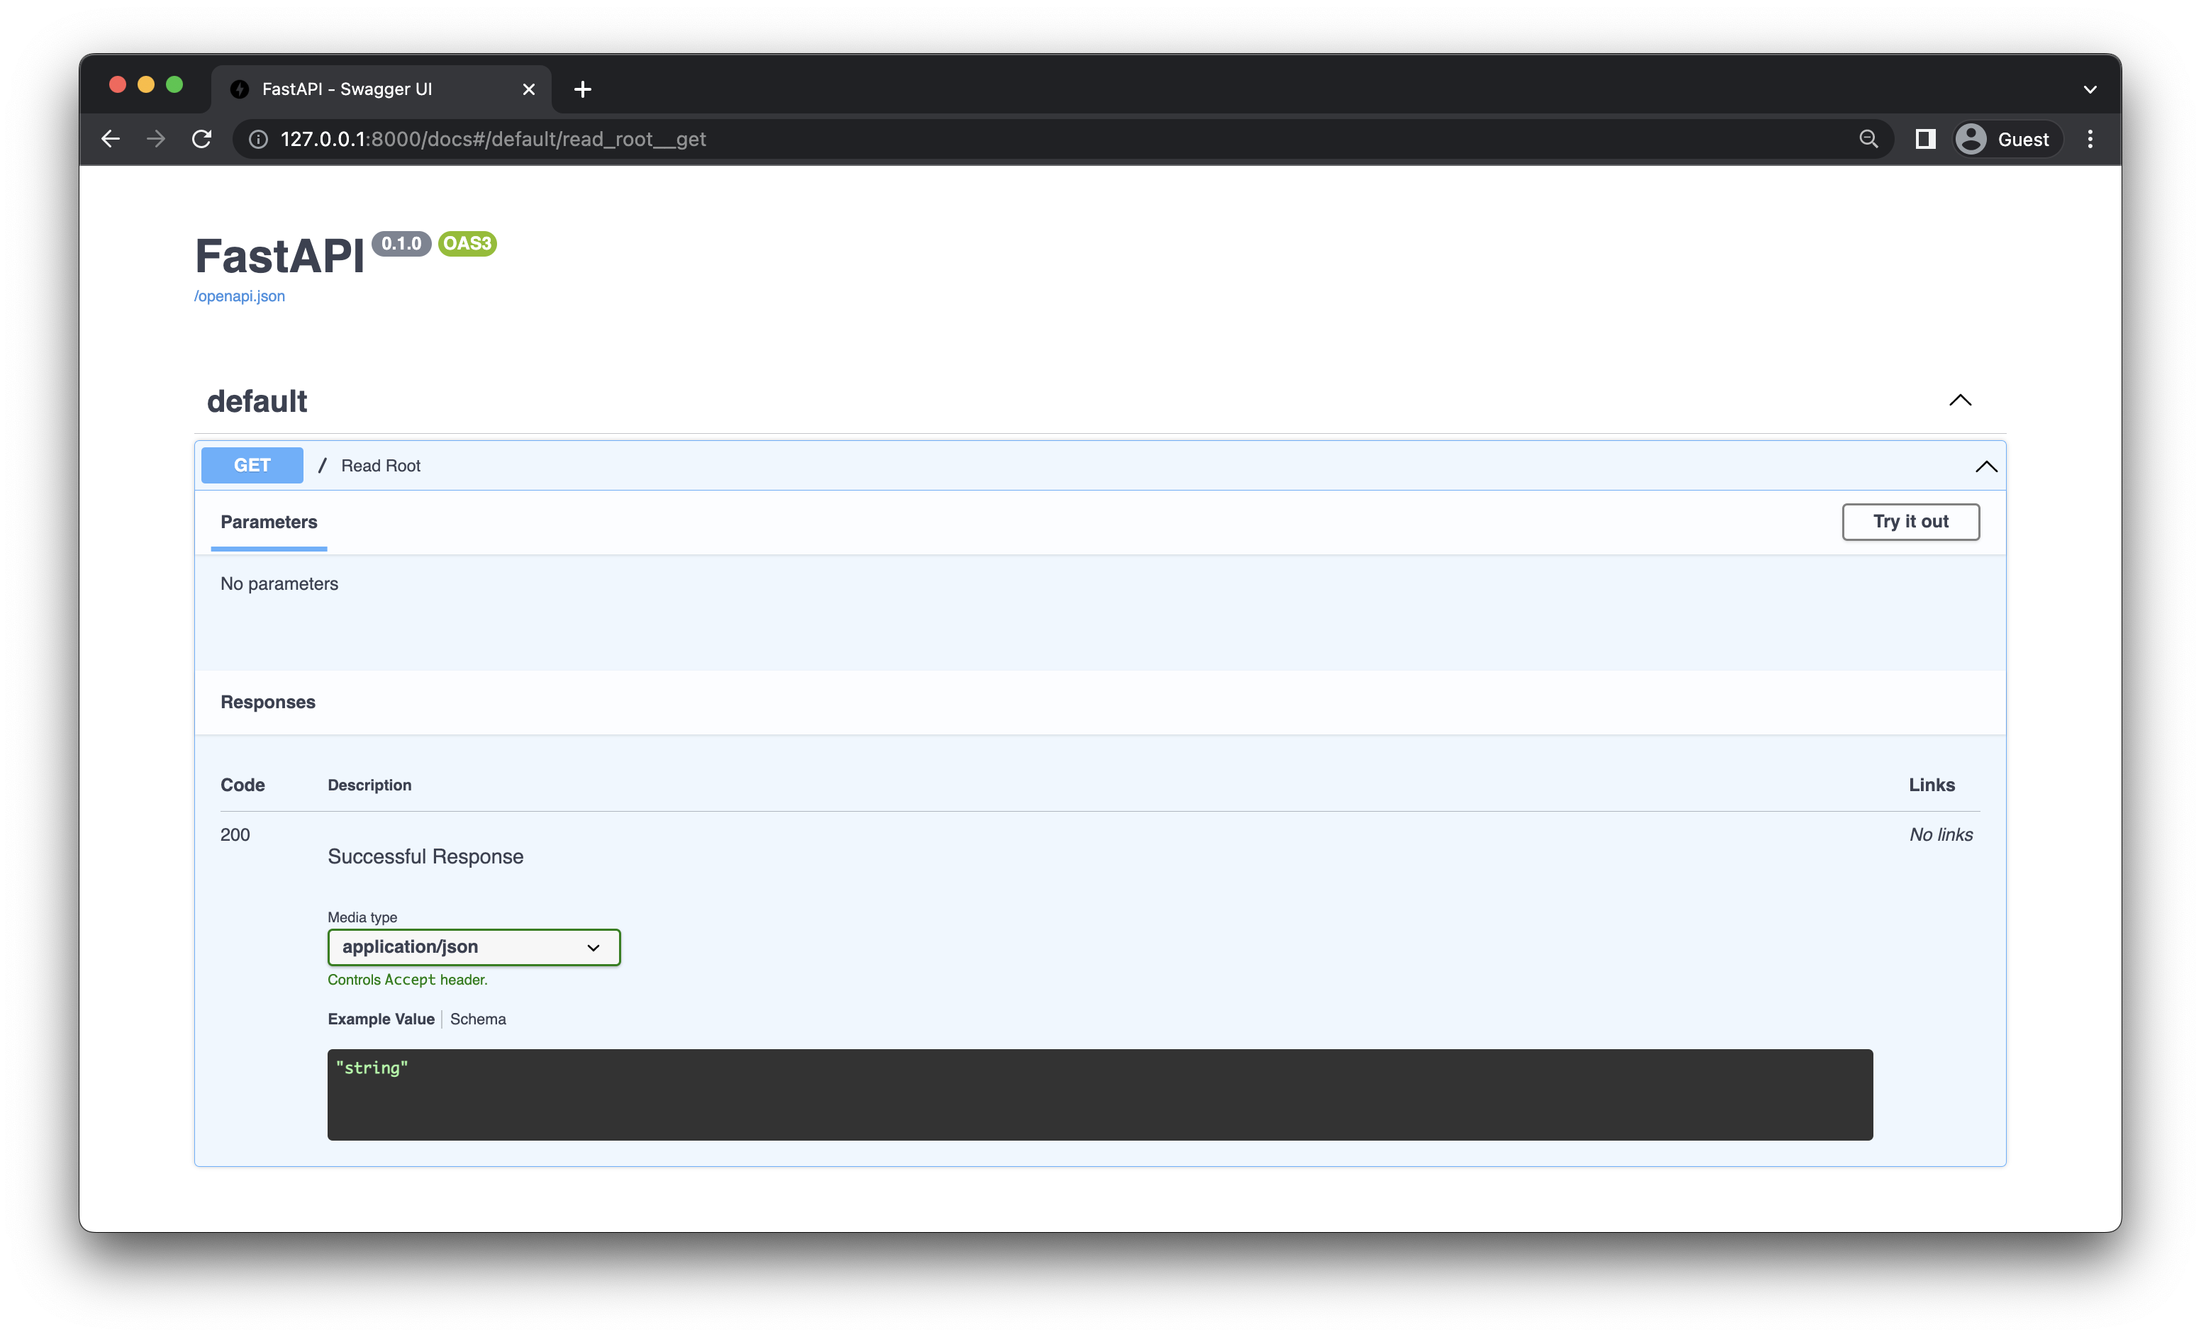Open the tab search chevron in title bar

(2090, 89)
